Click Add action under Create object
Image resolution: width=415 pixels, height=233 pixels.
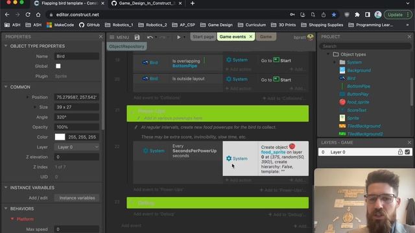click(238, 180)
